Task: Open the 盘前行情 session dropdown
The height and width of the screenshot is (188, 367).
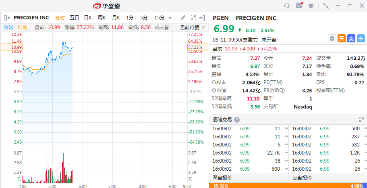Action: (192, 27)
